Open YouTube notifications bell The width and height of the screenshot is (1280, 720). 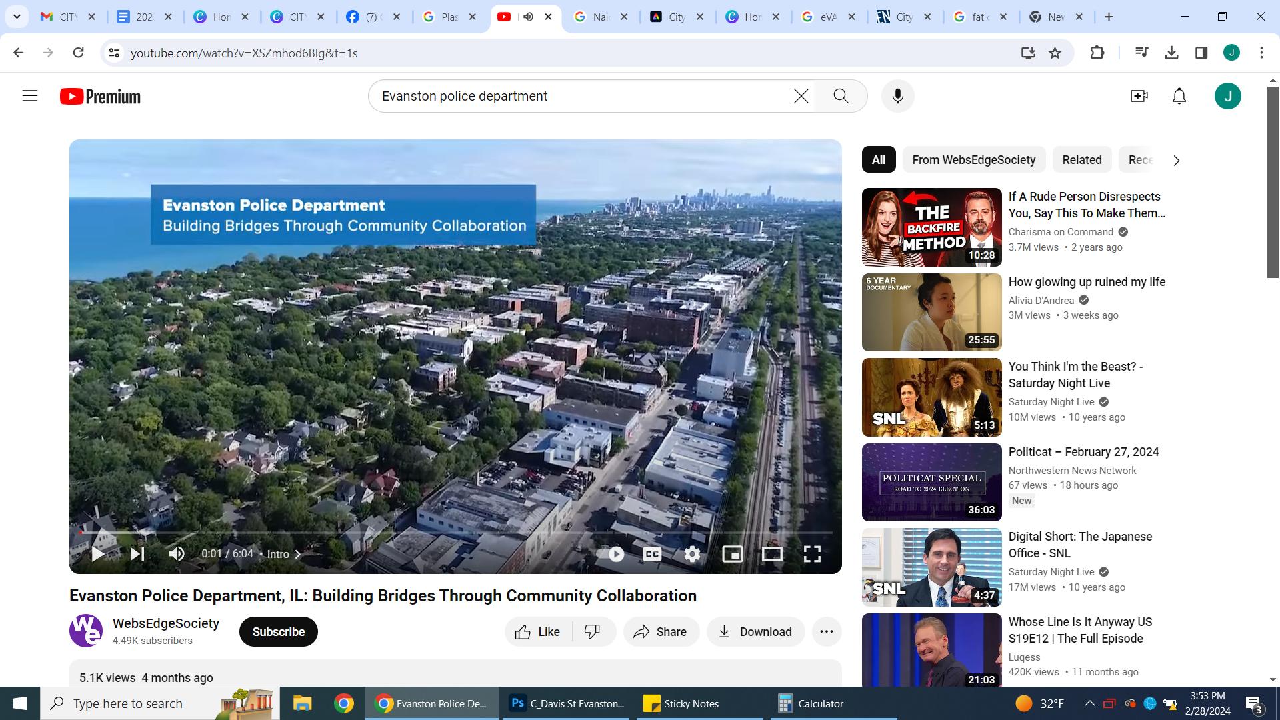click(1179, 96)
